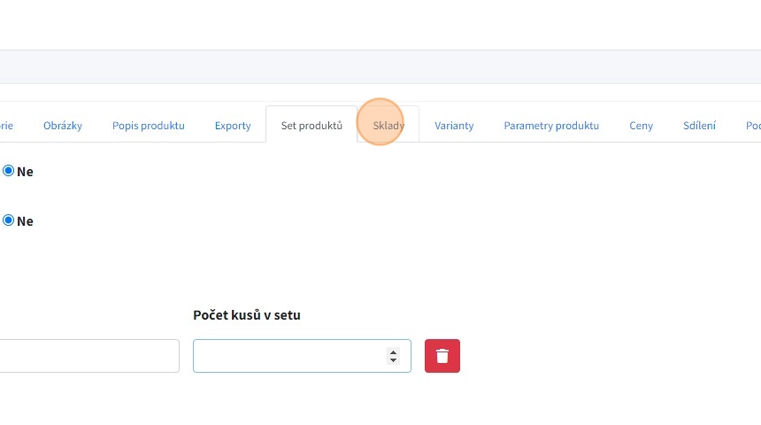Open the Sdílení tab
The height and width of the screenshot is (425, 761).
tap(699, 126)
